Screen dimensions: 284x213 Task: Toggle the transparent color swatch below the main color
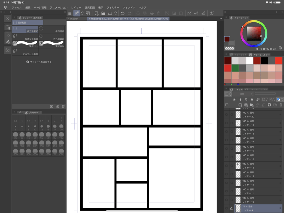pos(229,48)
